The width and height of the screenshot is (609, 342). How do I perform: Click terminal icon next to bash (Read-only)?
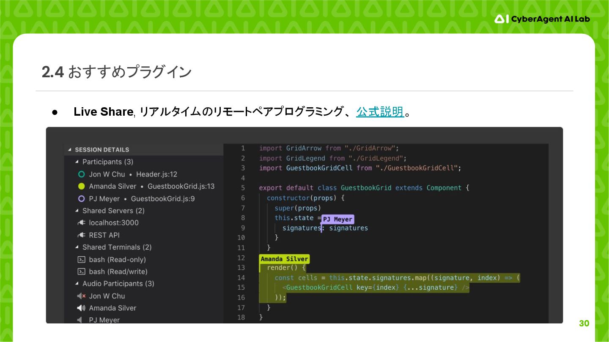(82, 260)
